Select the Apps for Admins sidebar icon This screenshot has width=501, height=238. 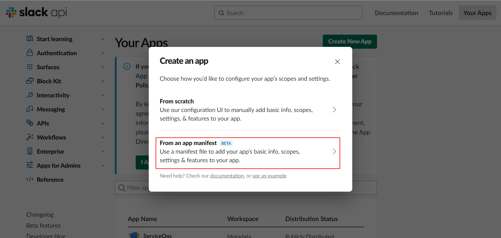[x=29, y=165]
